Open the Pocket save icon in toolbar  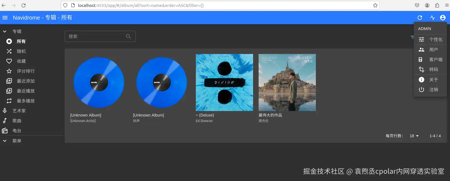click(x=417, y=5)
